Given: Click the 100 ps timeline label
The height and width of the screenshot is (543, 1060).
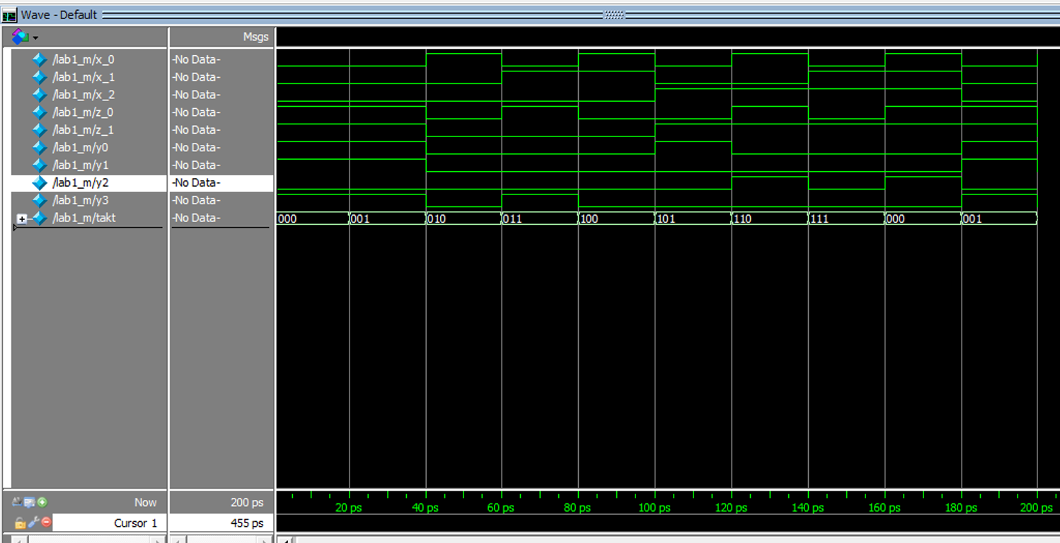Looking at the screenshot, I should [655, 508].
